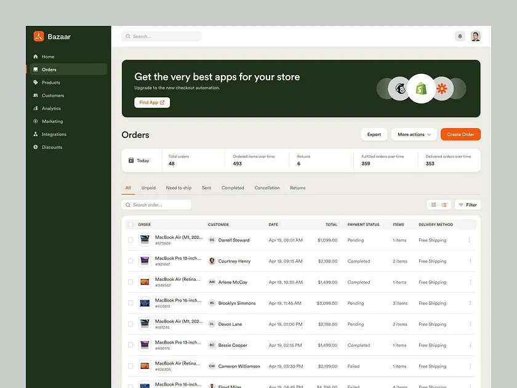Select the Sent tab
This screenshot has height=388, width=517.
pos(206,188)
